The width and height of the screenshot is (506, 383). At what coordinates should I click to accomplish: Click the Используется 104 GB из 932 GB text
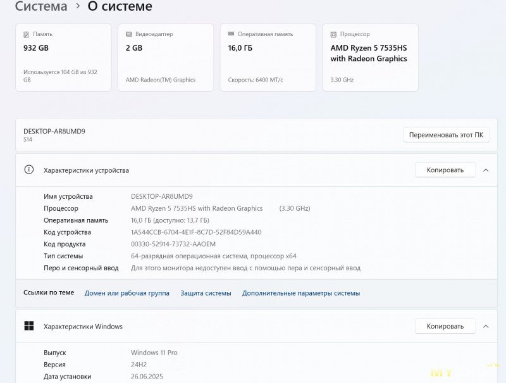point(60,76)
